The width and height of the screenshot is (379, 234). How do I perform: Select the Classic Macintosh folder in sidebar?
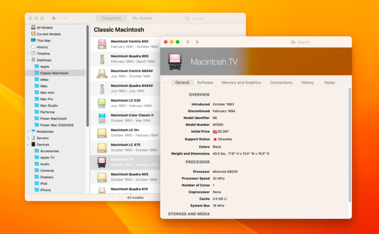[56, 73]
